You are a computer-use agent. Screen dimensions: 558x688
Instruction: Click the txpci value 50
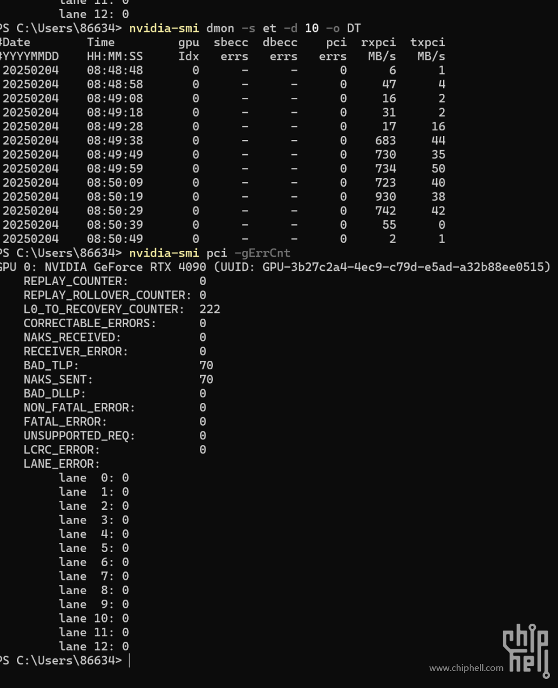[438, 169]
